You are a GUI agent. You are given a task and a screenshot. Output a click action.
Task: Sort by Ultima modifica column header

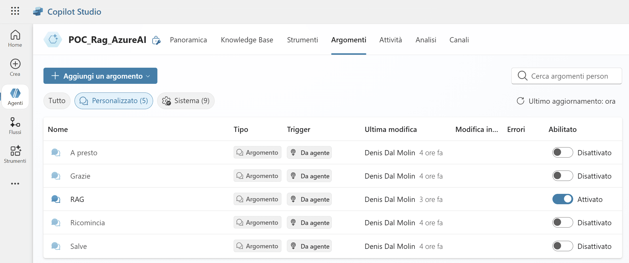pos(390,129)
